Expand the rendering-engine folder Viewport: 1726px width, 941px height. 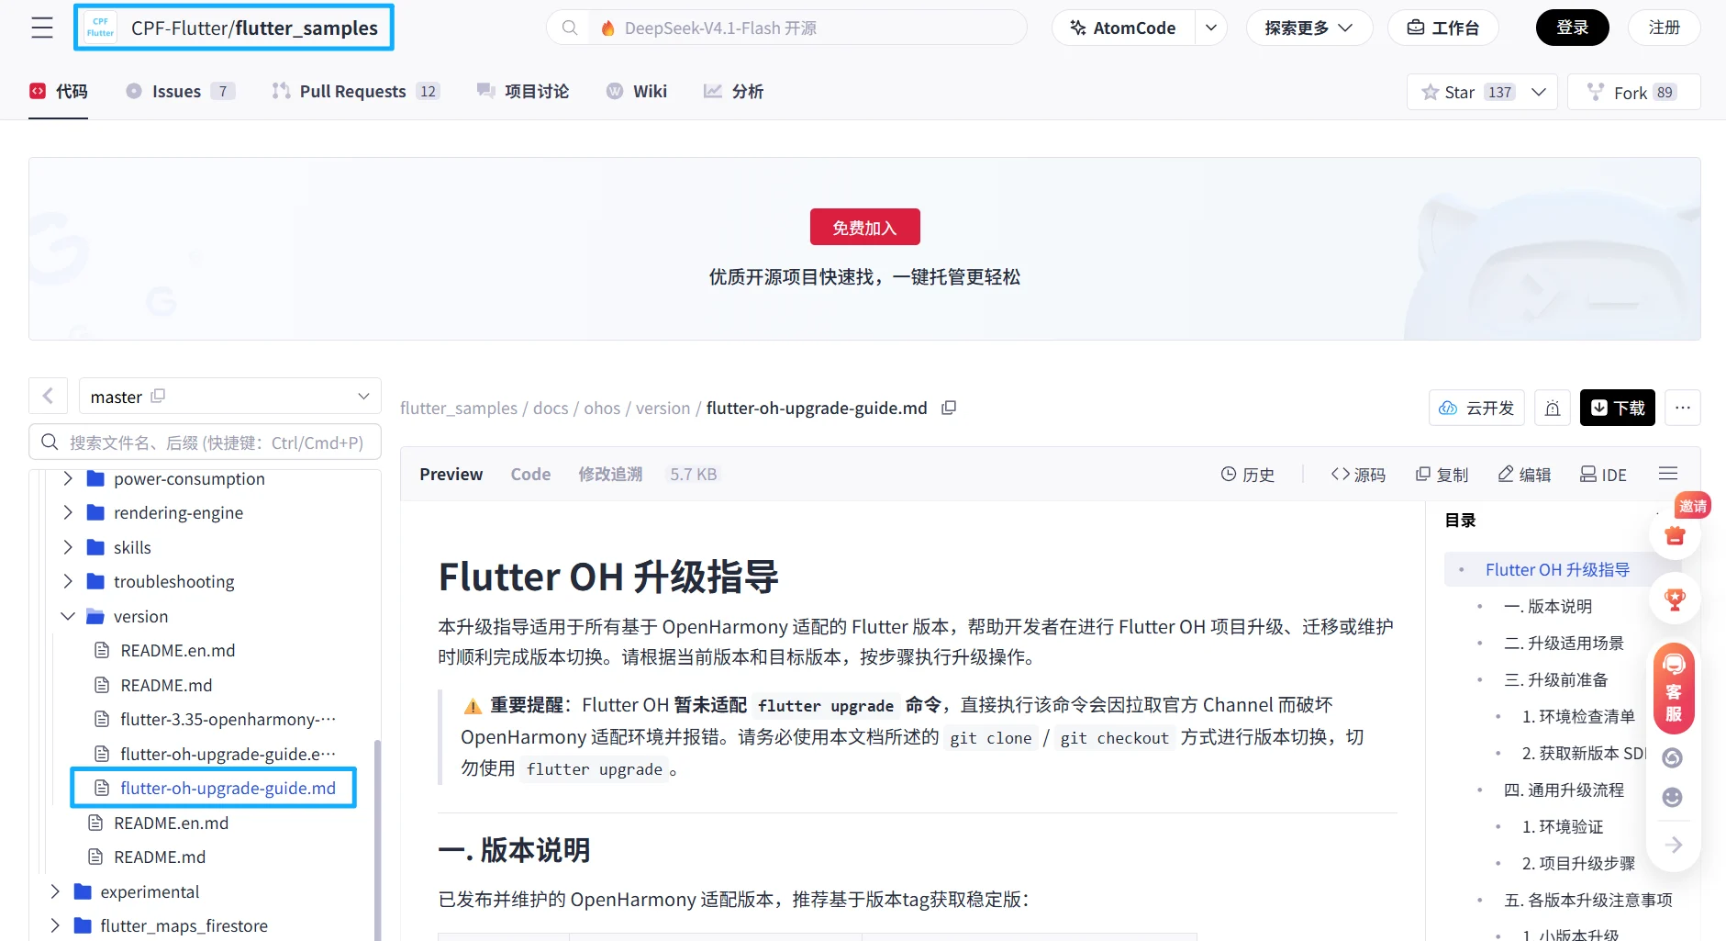tap(68, 512)
